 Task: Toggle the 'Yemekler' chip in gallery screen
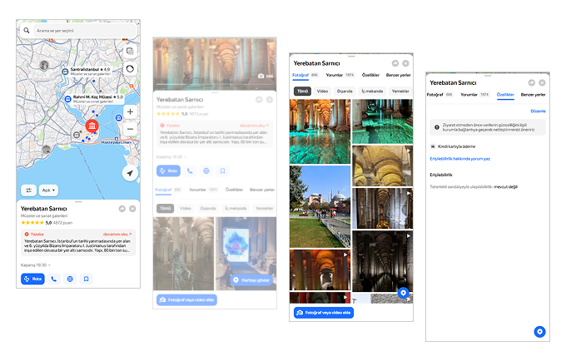[x=400, y=91]
